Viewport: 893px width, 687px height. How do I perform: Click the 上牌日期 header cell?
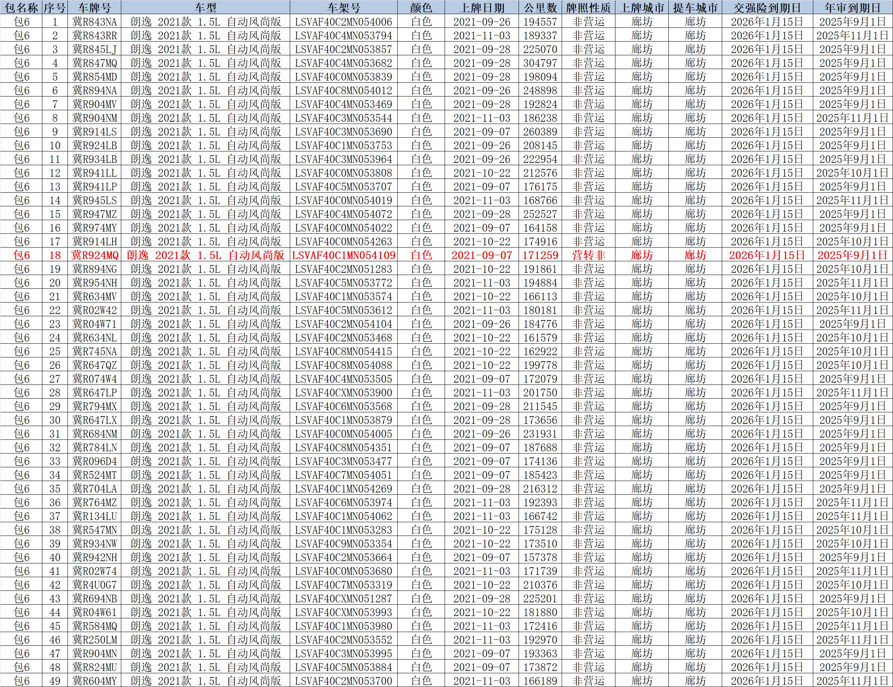click(x=482, y=7)
